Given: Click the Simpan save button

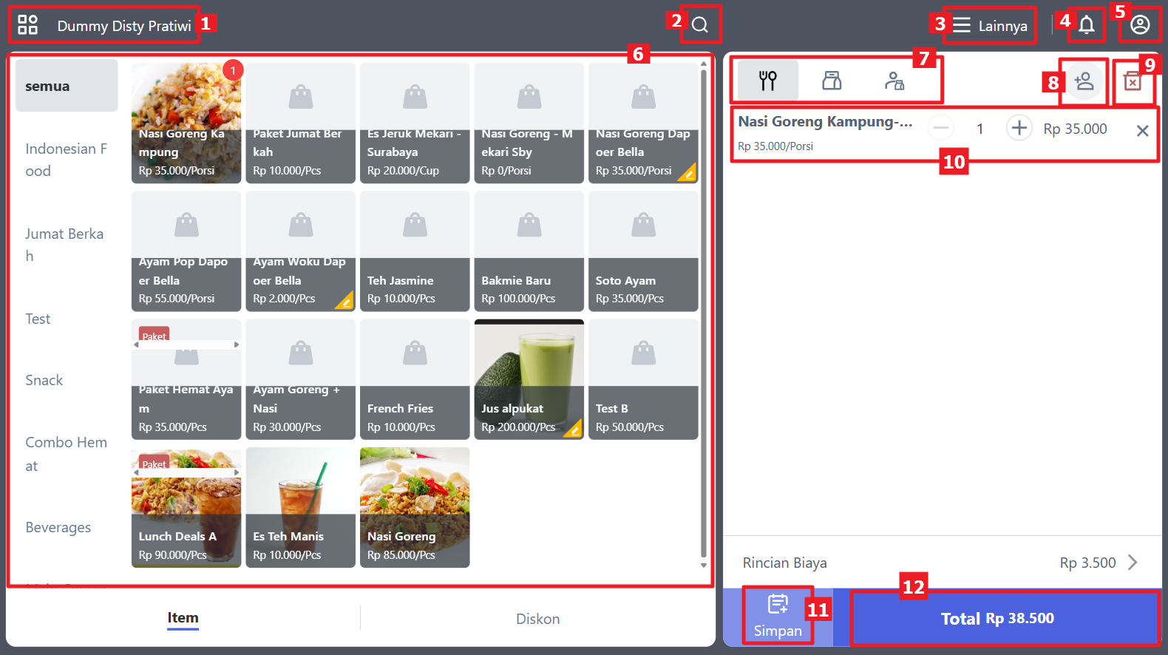Looking at the screenshot, I should click(778, 616).
